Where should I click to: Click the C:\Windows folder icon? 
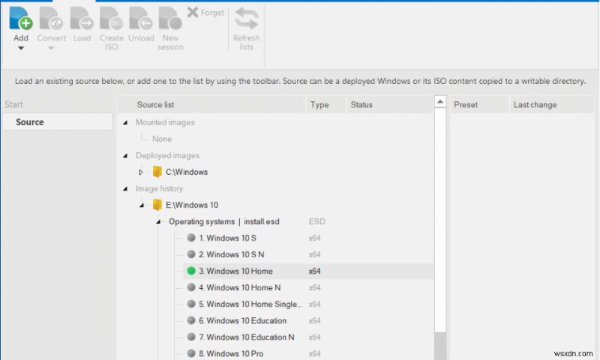(x=157, y=172)
